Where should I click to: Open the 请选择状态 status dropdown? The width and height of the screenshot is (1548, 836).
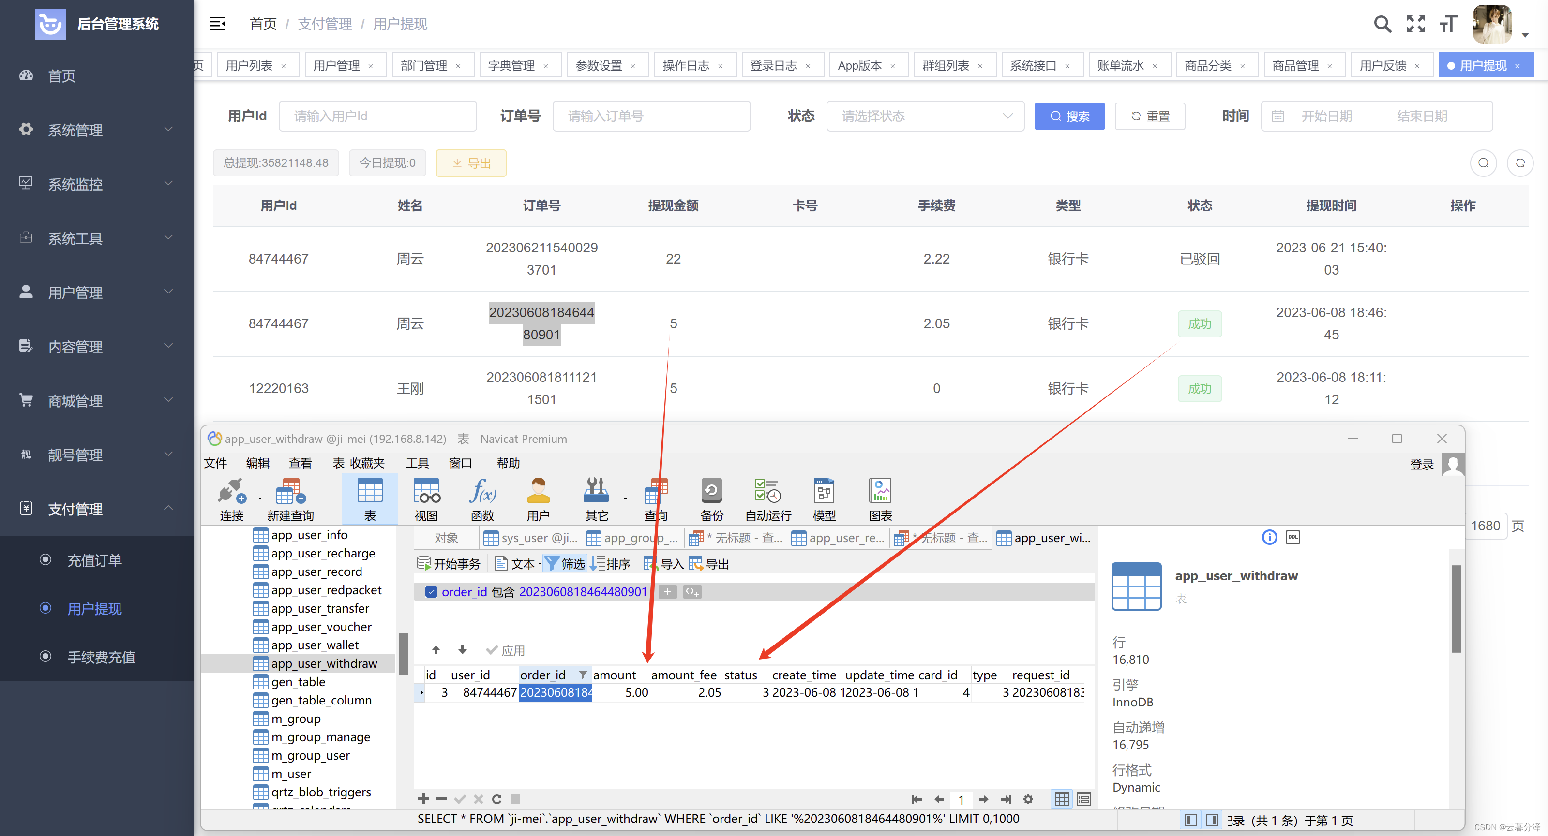click(x=925, y=116)
